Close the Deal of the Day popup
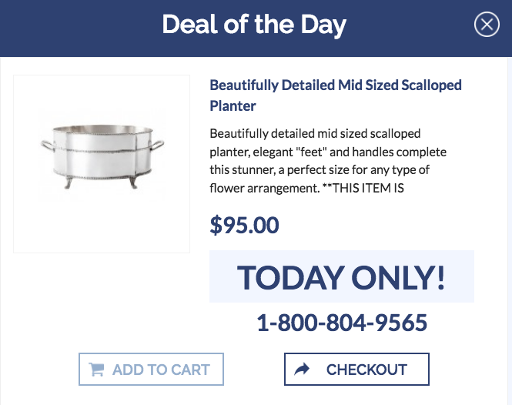The image size is (512, 405). 487,25
